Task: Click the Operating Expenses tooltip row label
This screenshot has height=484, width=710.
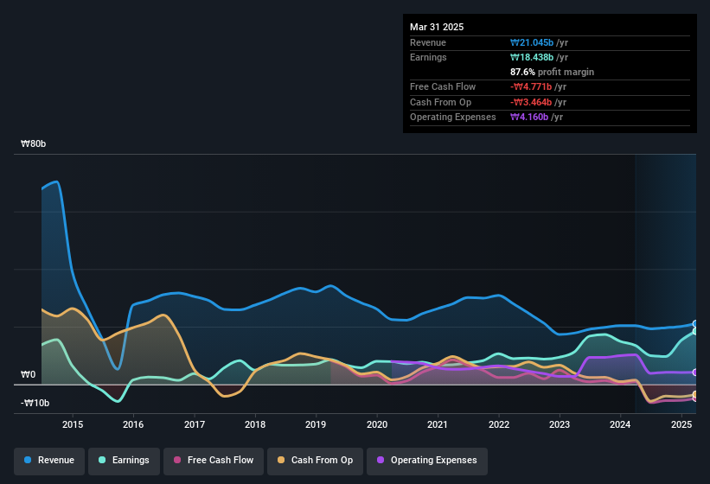Action: pyautogui.click(x=453, y=118)
